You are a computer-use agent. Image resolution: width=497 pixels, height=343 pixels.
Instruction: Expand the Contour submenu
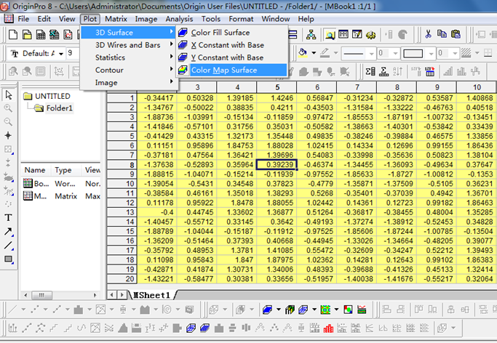(x=129, y=70)
